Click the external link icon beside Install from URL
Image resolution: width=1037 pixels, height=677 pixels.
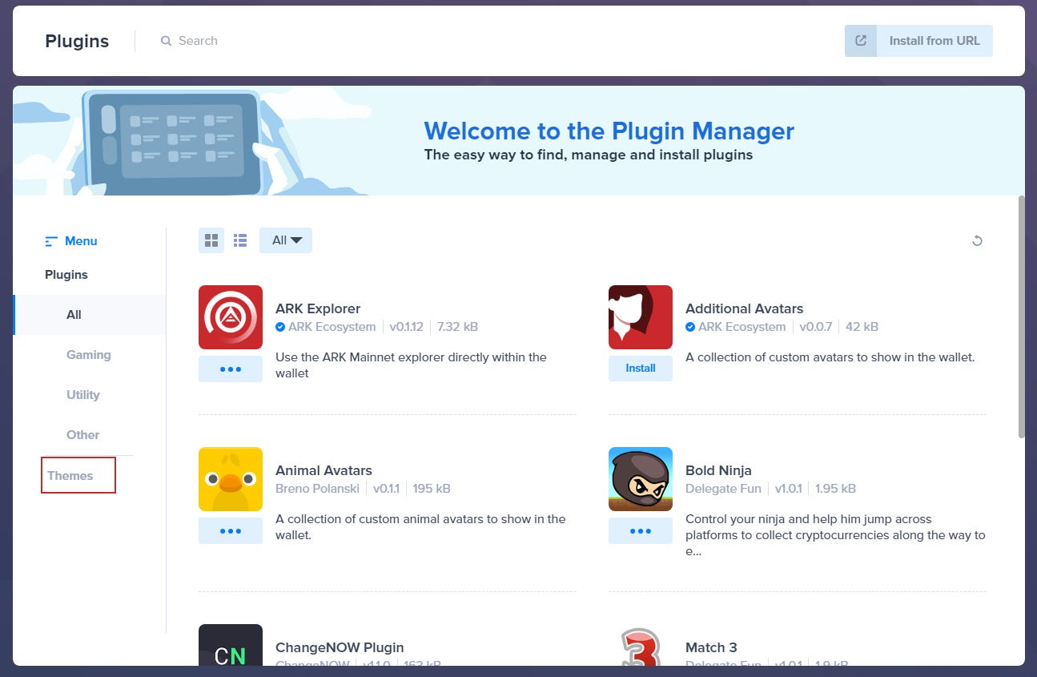pos(861,41)
